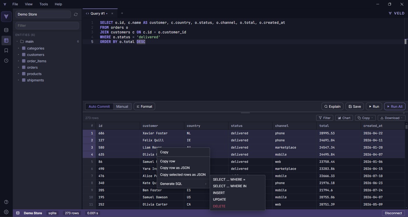Choose Copy selected rows as JSON
The width and height of the screenshot is (408, 217).
point(183,175)
